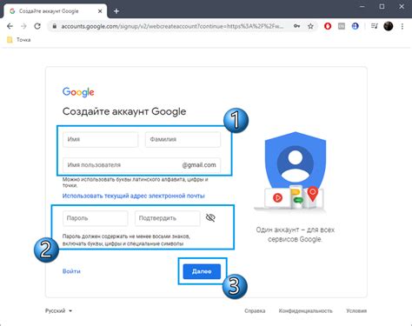Click the Пароль password field

pos(96,218)
